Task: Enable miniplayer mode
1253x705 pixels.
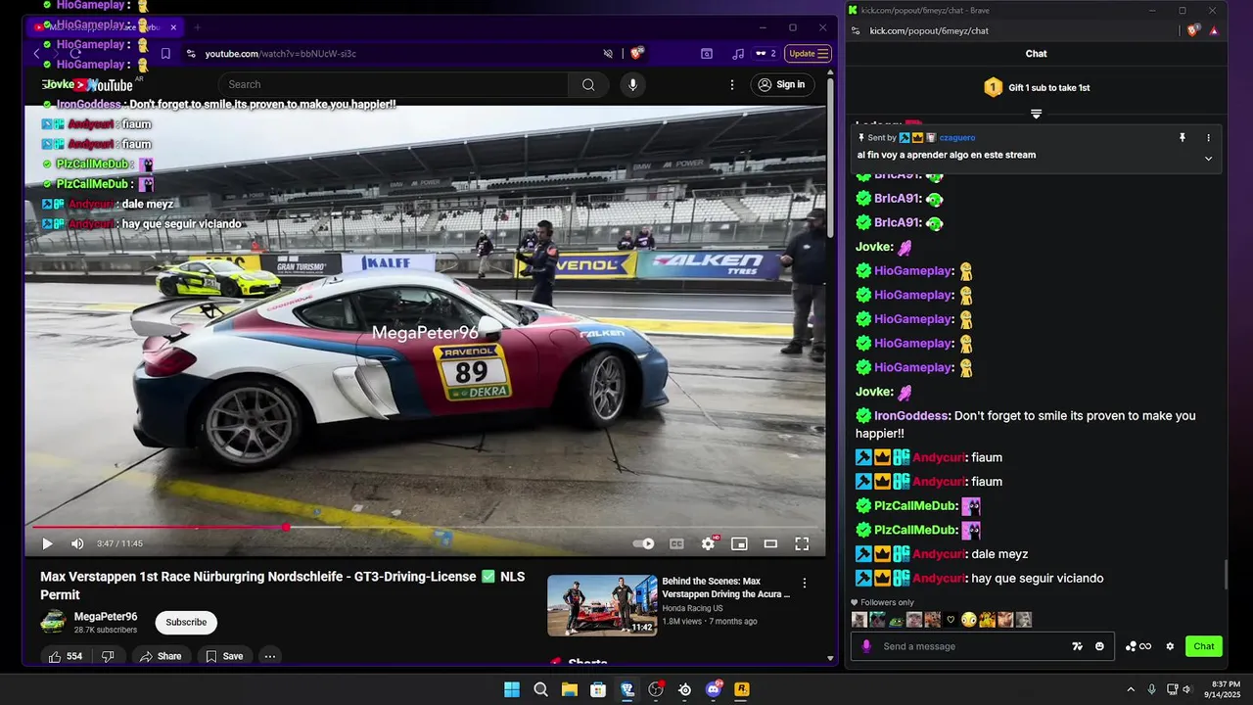Action: pos(739,543)
